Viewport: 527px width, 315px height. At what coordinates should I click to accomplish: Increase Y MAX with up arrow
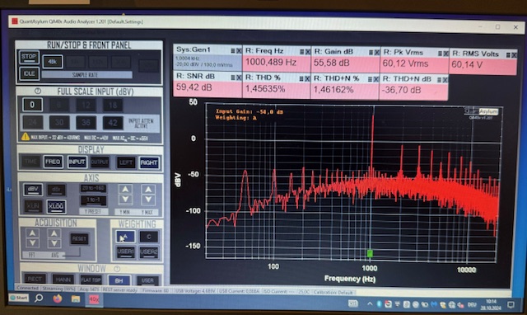(148, 190)
